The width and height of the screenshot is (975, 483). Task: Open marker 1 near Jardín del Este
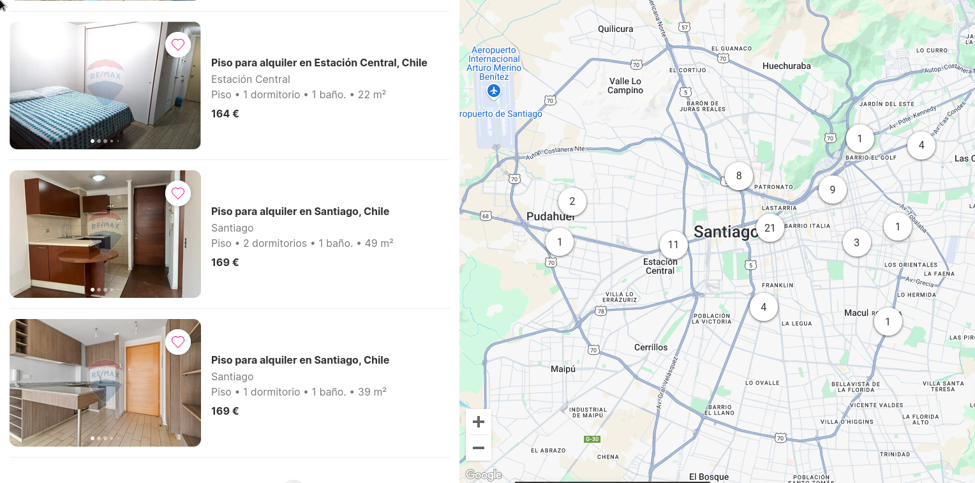pos(860,138)
